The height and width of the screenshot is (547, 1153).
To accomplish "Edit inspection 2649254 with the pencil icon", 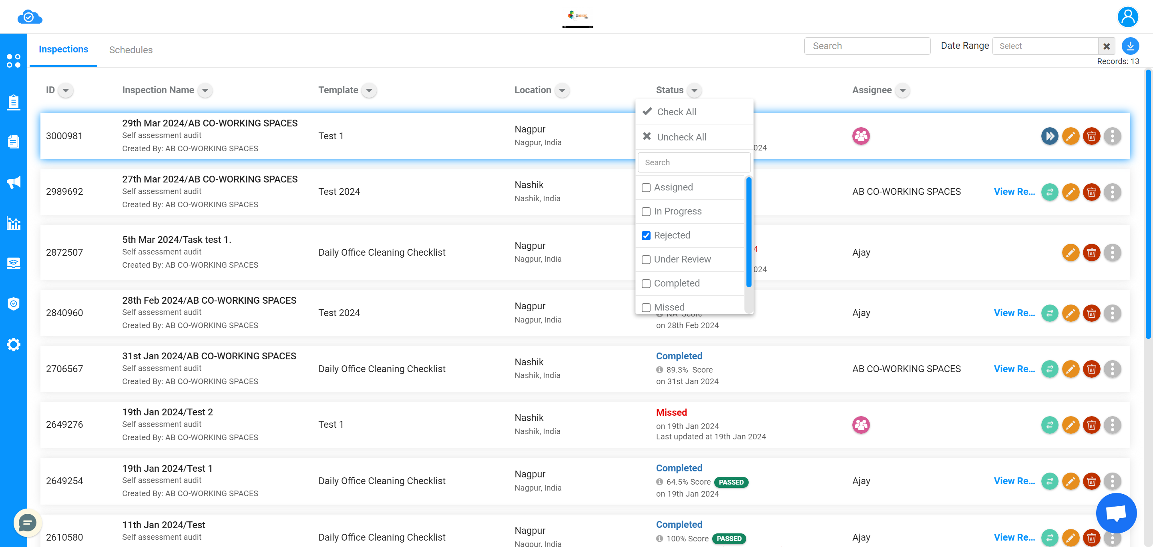I will (x=1070, y=481).
